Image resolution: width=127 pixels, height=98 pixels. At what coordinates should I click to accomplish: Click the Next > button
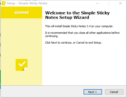tap(93, 92)
